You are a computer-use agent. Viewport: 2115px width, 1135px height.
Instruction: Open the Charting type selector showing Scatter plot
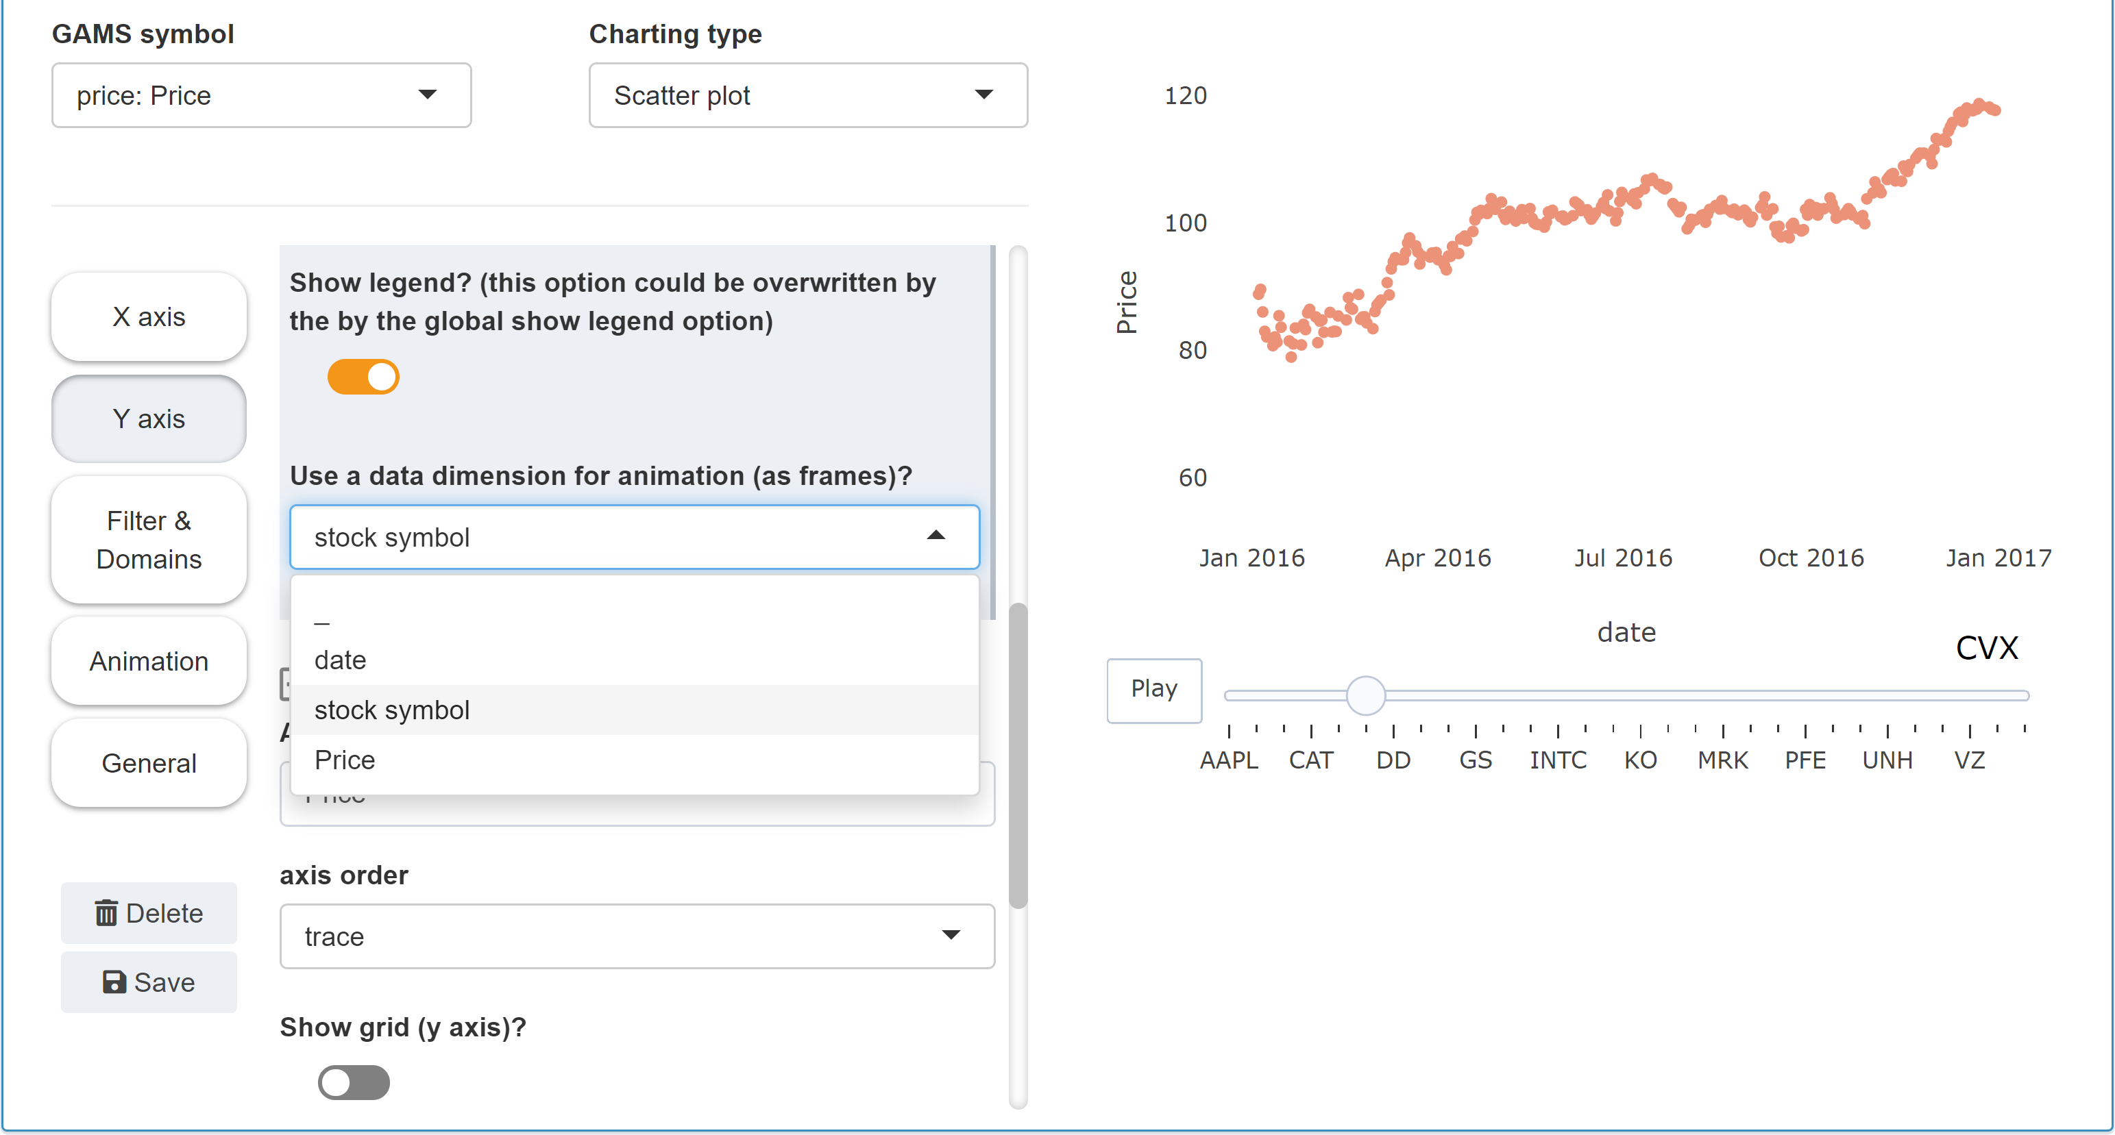click(808, 95)
